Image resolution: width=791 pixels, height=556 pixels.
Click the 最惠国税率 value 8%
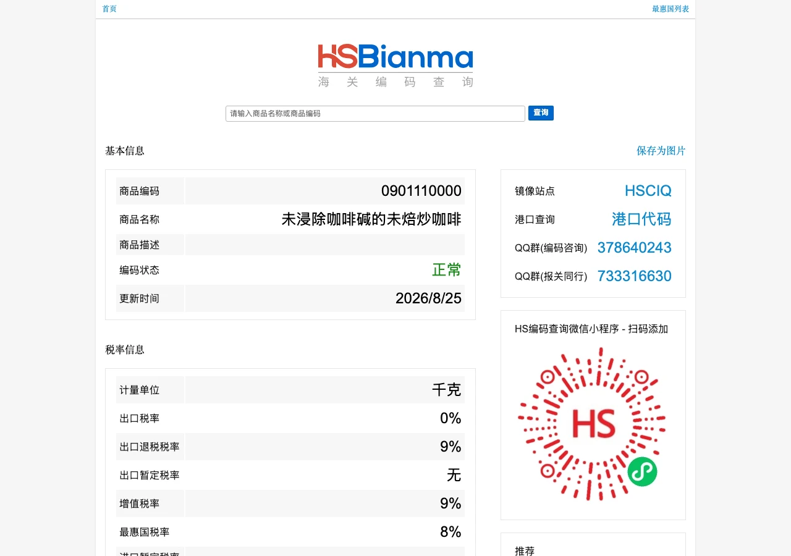click(x=450, y=532)
